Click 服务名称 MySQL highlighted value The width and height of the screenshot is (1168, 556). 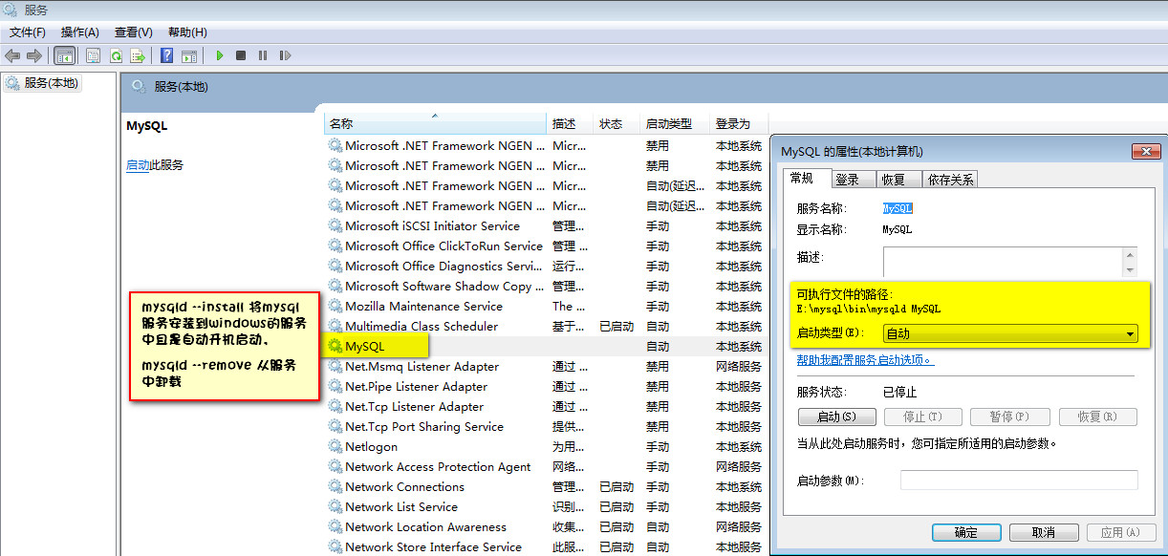pos(898,207)
